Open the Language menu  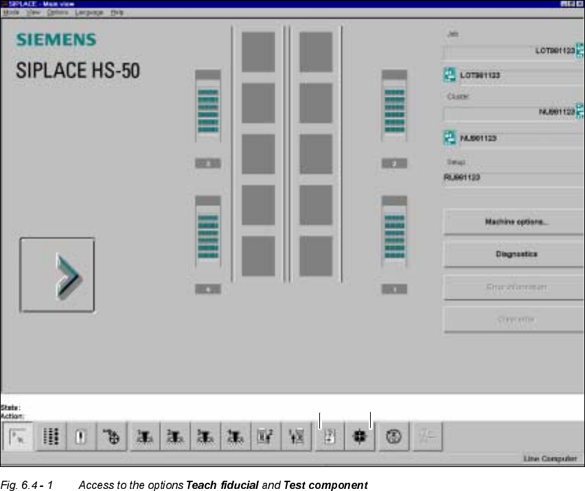pos(89,12)
